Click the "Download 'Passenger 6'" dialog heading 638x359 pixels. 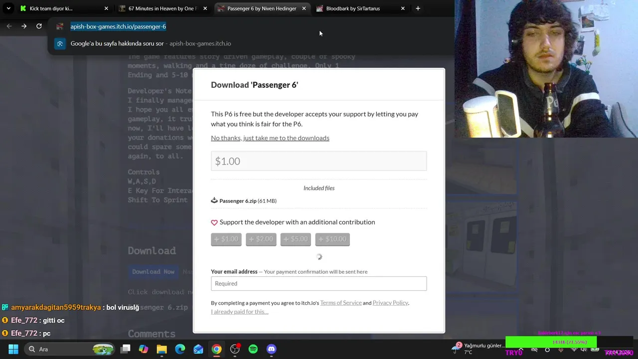pos(254,85)
